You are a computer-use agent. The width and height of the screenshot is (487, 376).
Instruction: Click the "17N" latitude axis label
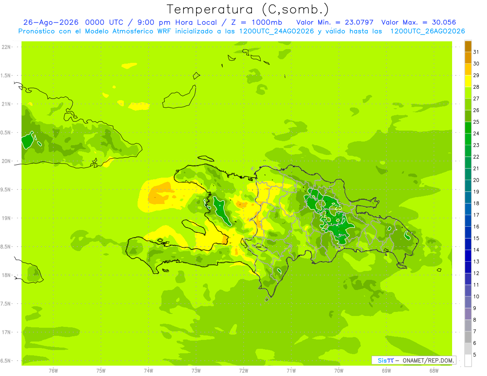tap(6, 332)
